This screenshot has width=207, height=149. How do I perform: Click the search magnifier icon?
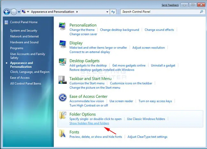pos(202,11)
